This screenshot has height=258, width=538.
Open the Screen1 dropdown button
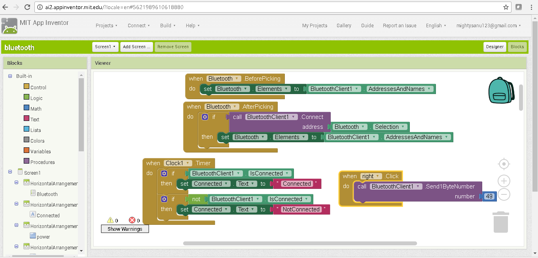(106, 47)
